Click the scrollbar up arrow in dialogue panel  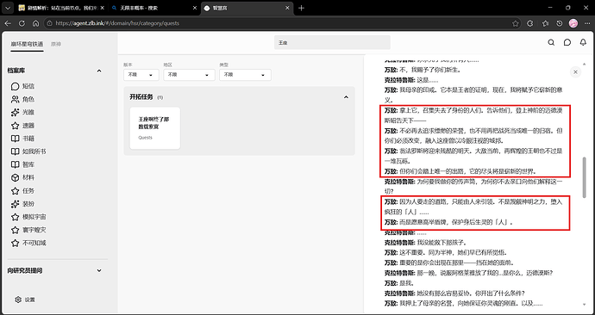point(584,64)
